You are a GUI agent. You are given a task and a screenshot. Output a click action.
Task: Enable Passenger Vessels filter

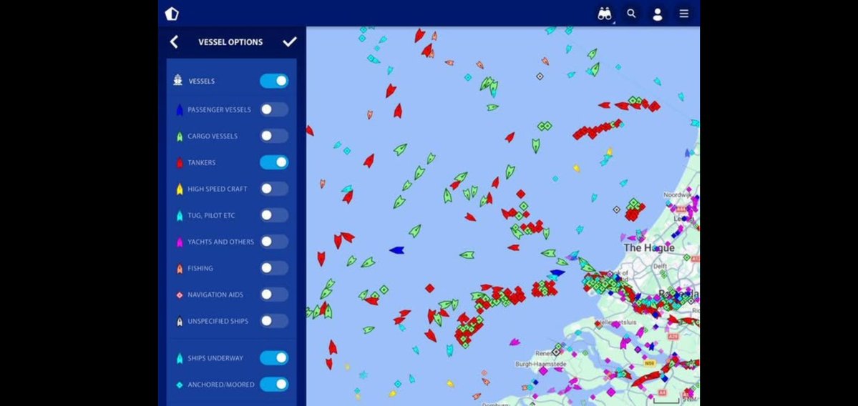(x=274, y=109)
